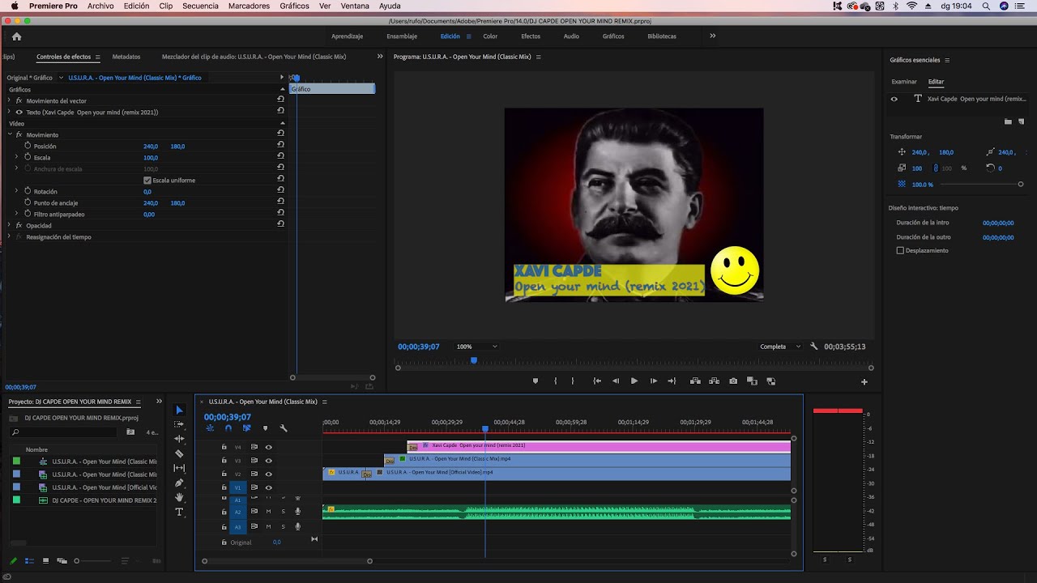Mark Out point in Program monitor

[573, 381]
